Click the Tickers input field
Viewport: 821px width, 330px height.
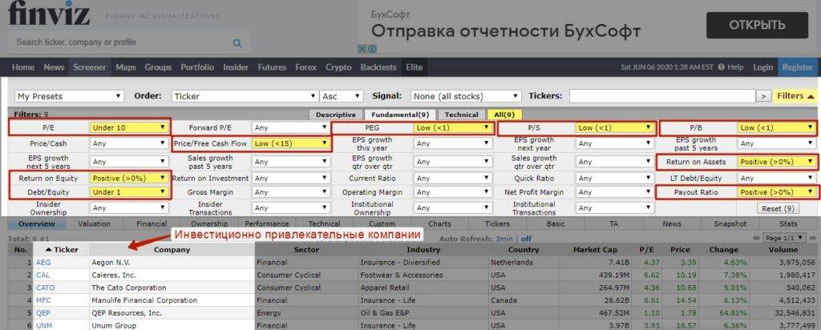pyautogui.click(x=660, y=96)
